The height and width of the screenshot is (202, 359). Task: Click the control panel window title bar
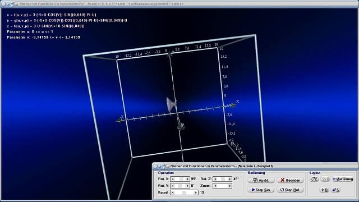coord(255,166)
